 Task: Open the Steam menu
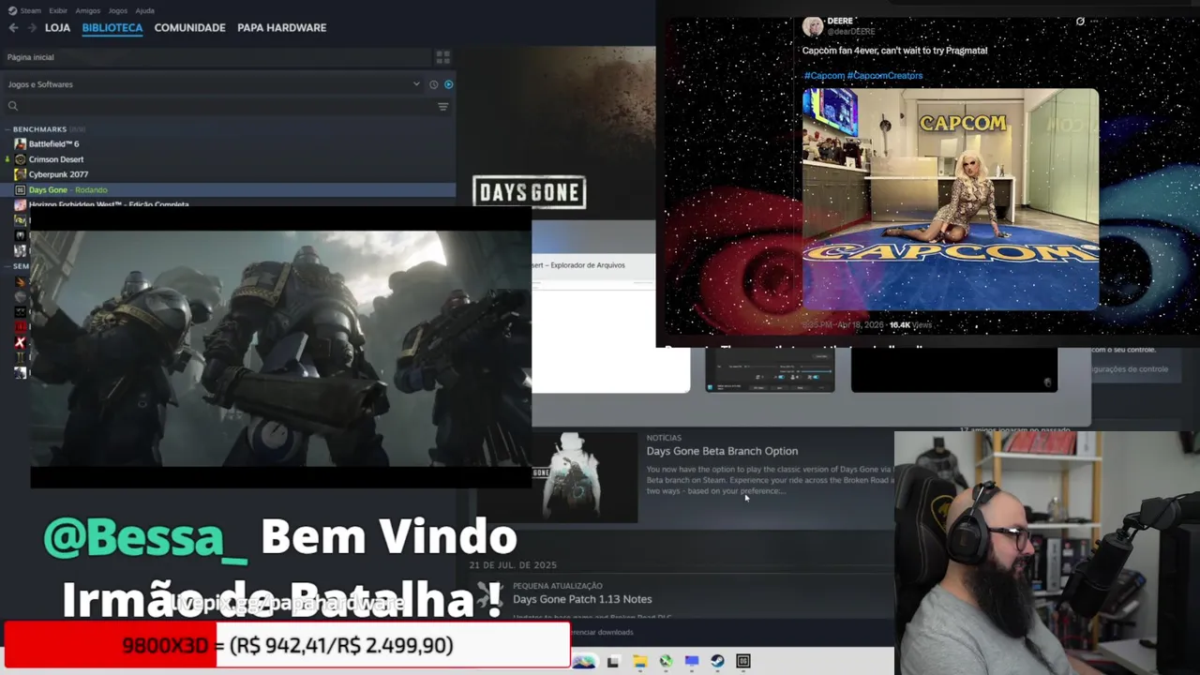click(31, 11)
